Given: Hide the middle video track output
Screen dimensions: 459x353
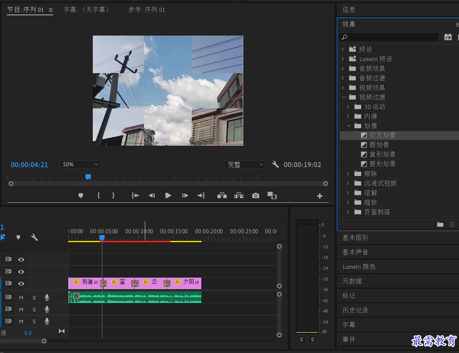Looking at the screenshot, I should click(21, 272).
